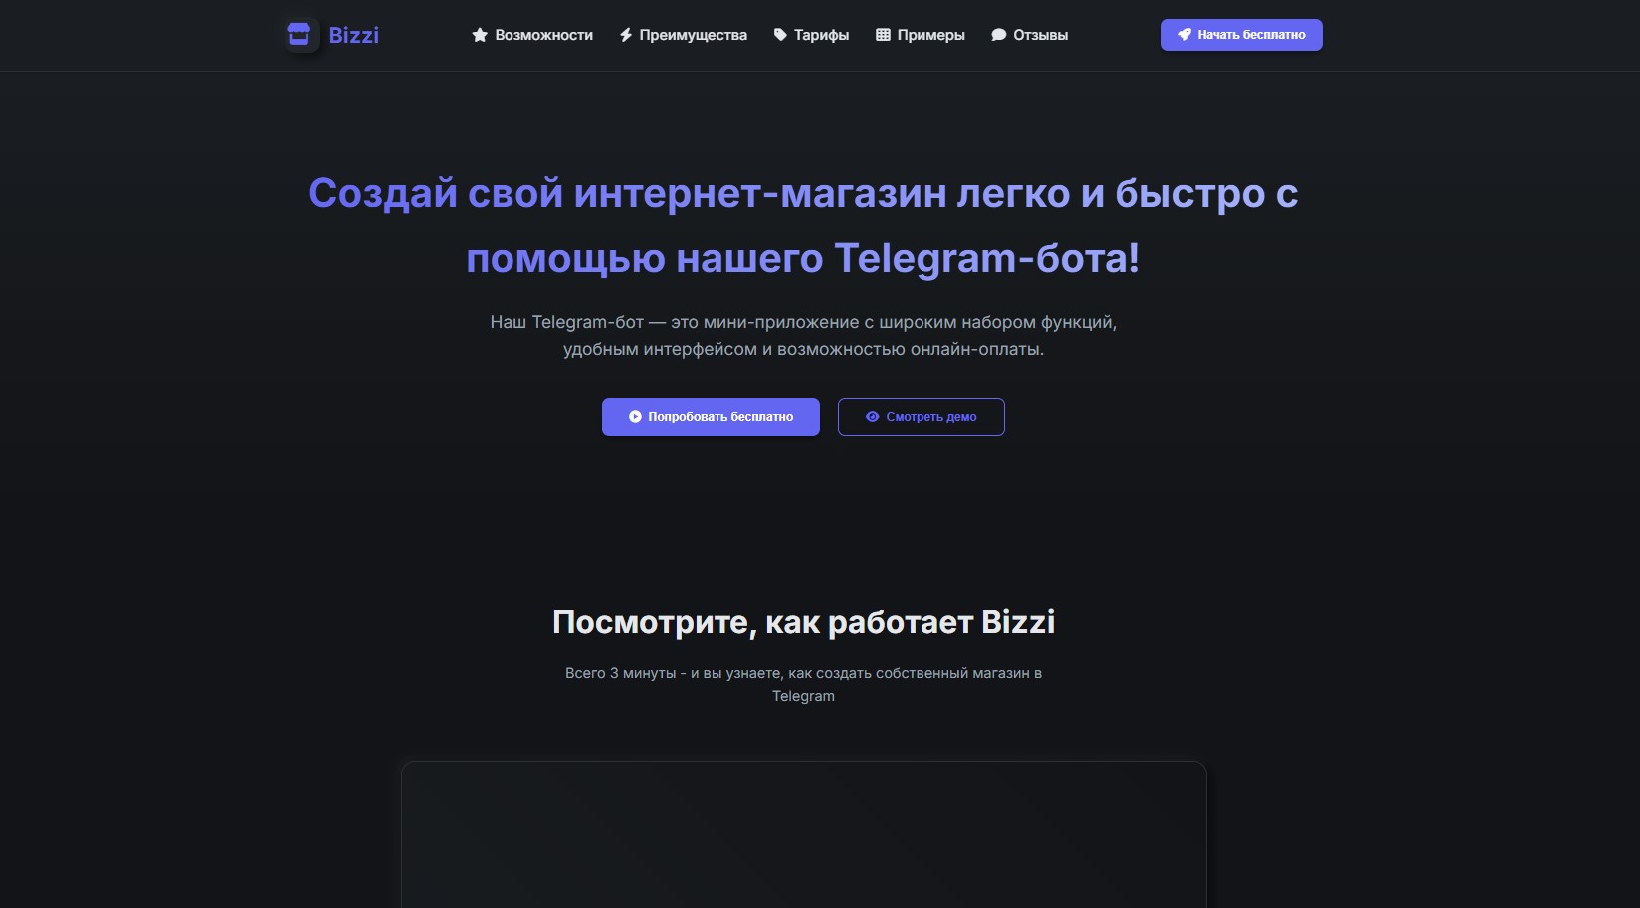Click the paragraph starting Наш Telegram-бот

point(803,336)
